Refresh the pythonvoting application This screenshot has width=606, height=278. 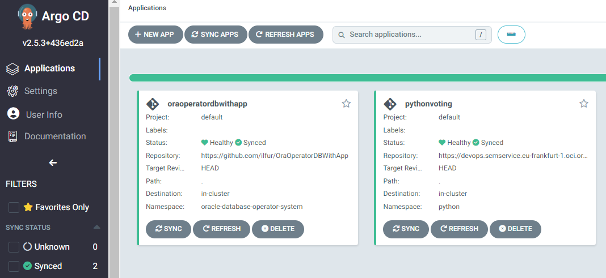point(459,229)
